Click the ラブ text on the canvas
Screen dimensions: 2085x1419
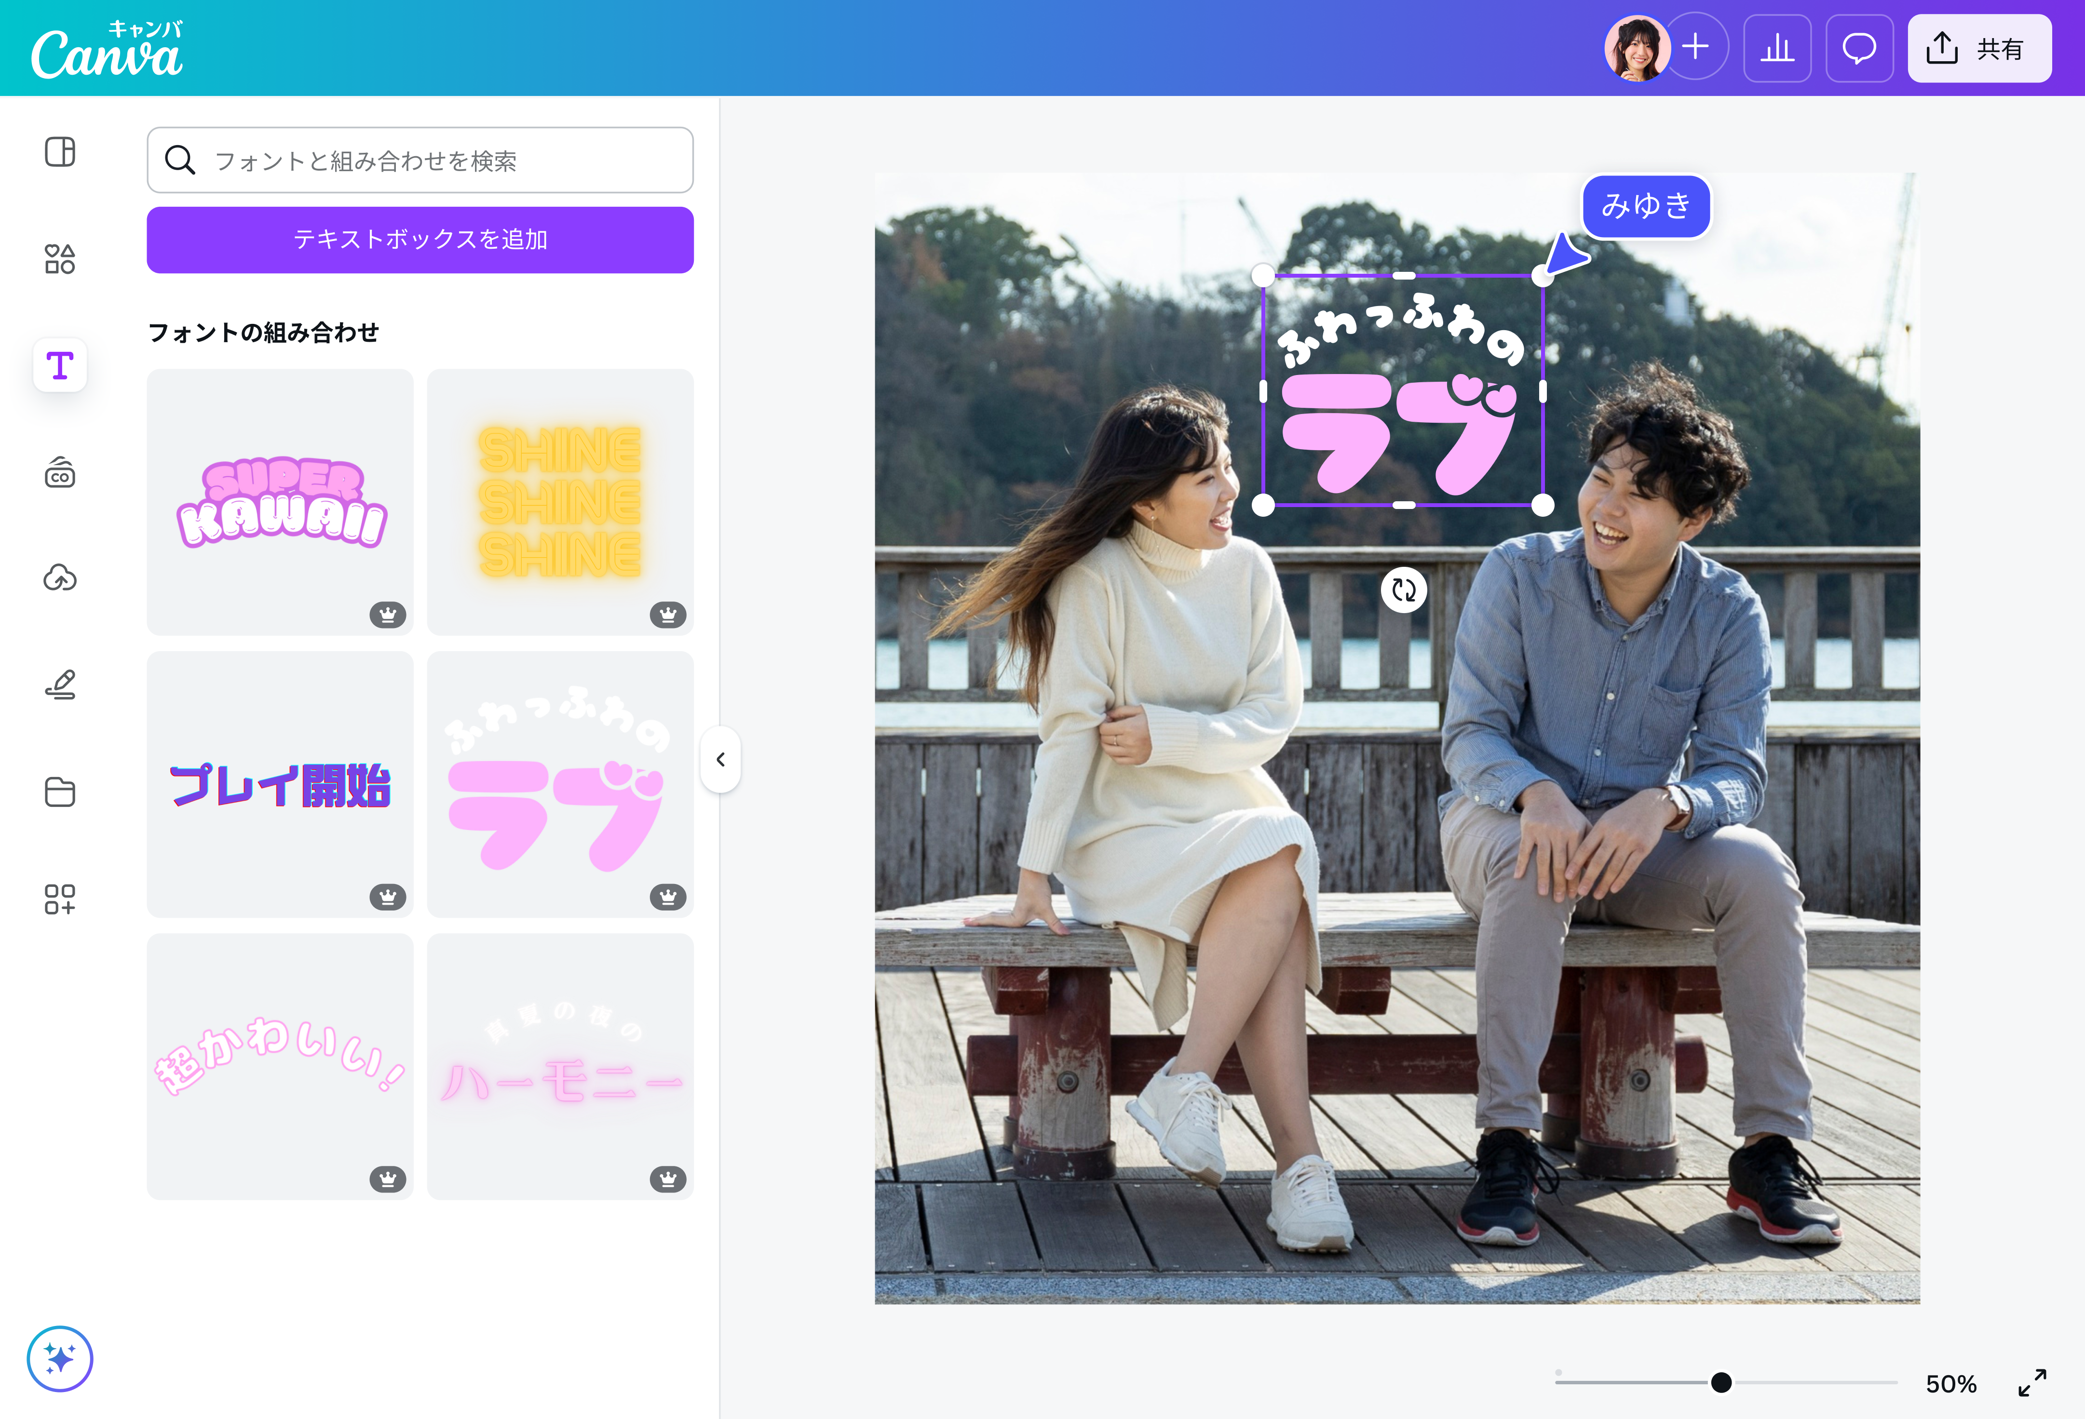[1400, 435]
